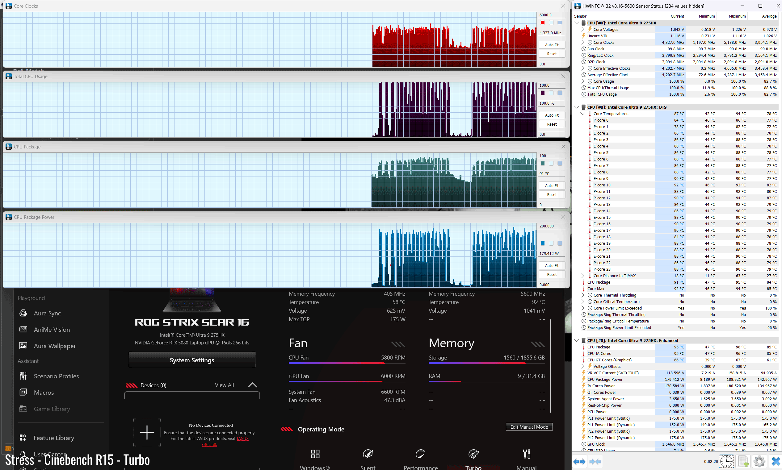The image size is (782, 470).
Task: Expand Core Distance to TjMAX row
Action: click(x=582, y=276)
